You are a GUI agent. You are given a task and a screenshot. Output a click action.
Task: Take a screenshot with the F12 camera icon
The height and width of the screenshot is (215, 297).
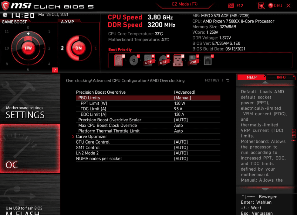click(x=231, y=5)
